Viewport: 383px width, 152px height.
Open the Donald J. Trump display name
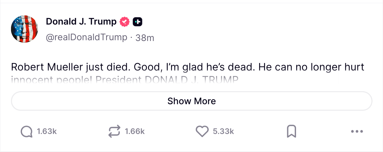tap(81, 22)
